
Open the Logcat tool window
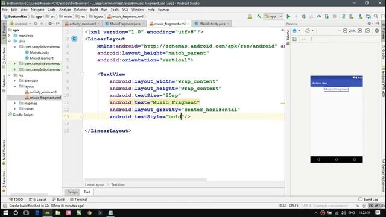[x=37, y=200]
